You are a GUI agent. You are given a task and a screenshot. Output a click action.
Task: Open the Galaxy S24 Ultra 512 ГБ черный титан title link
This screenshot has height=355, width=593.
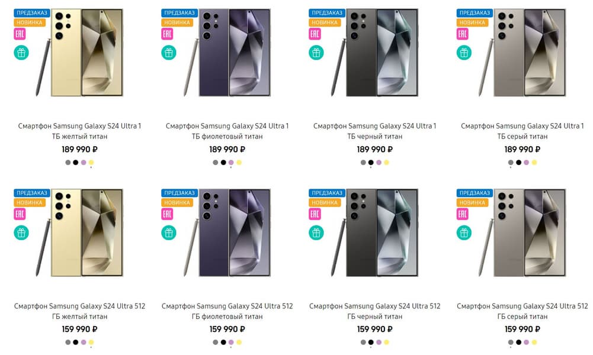(x=374, y=311)
